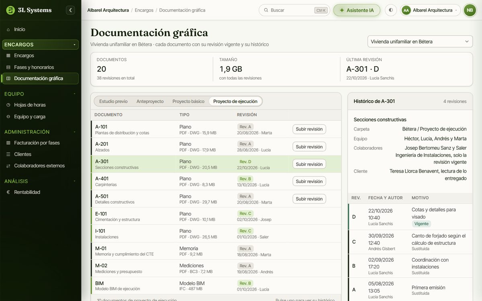Click Subir revisión for A-301
Image resolution: width=482 pixels, height=301 pixels.
click(309, 164)
